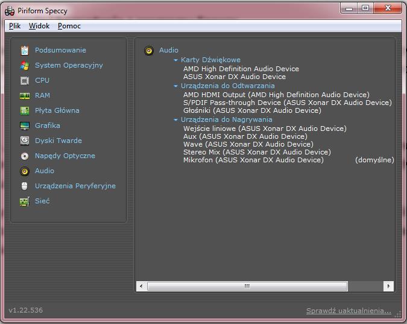Select the AMD HDMI Output entry
Screen dimensions: 407x324
pos(276,95)
